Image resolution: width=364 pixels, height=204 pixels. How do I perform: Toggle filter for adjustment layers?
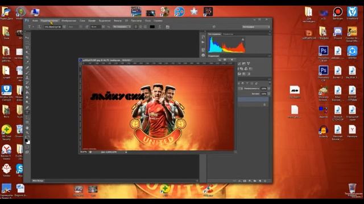click(x=243, y=83)
